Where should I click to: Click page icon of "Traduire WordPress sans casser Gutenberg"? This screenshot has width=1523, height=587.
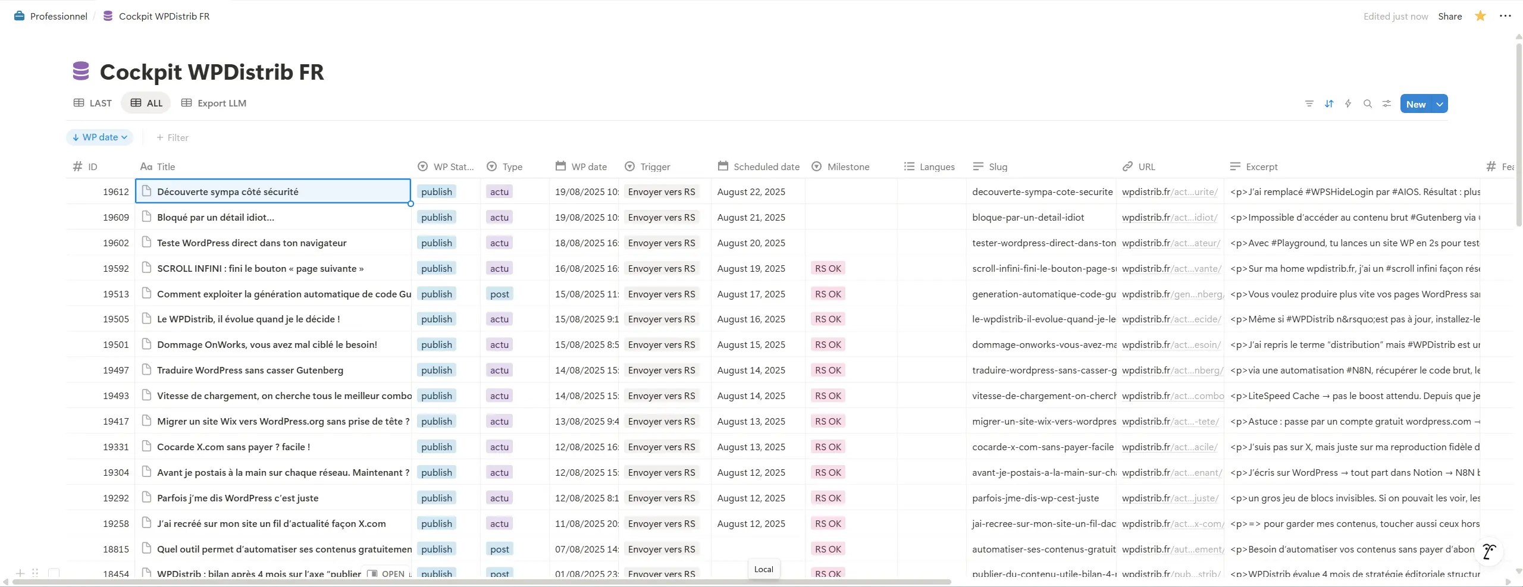(x=146, y=369)
